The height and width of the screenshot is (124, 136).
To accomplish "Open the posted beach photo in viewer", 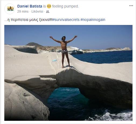I will click(68, 73).
